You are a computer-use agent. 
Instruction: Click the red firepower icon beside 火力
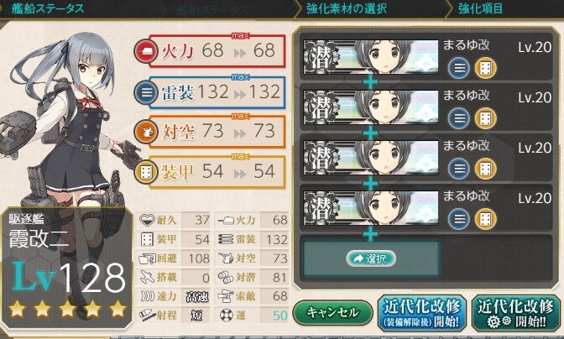point(145,51)
